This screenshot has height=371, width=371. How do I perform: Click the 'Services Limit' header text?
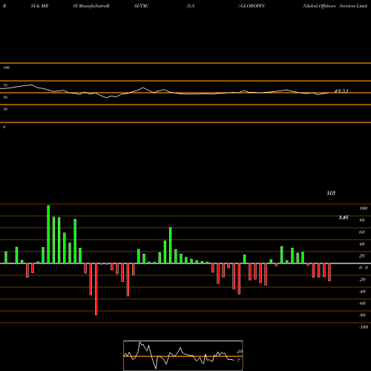pyautogui.click(x=353, y=6)
